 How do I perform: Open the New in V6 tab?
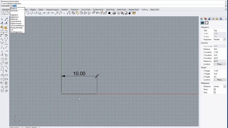point(154,10)
